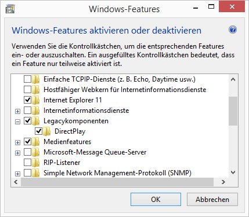Click the folder icon next to Medienfeatures
Image resolution: width=249 pixels, height=217 pixels.
[36, 142]
